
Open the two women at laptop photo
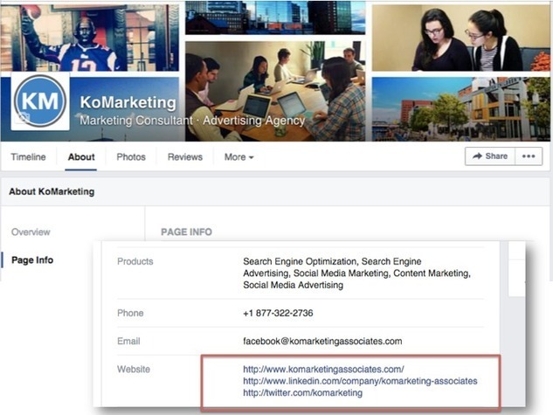461,37
